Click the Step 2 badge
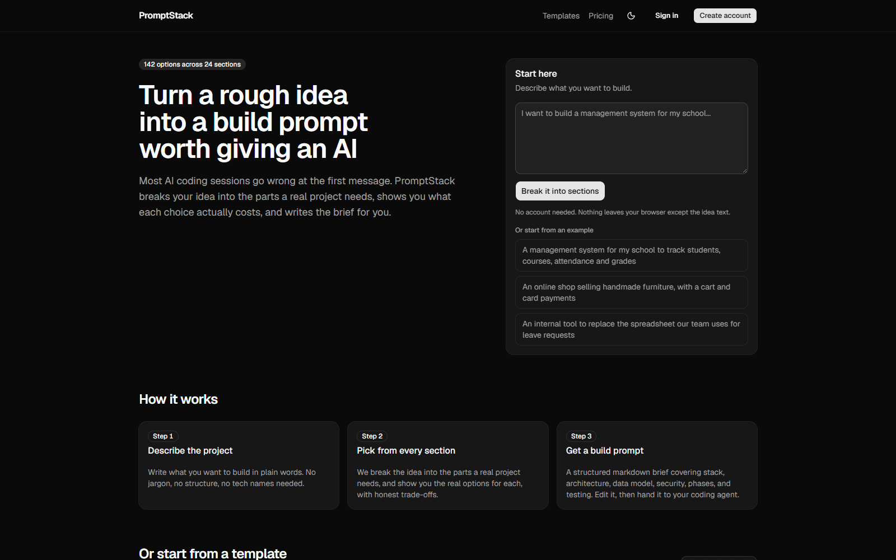Screen dimensions: 896x560 click(372, 436)
